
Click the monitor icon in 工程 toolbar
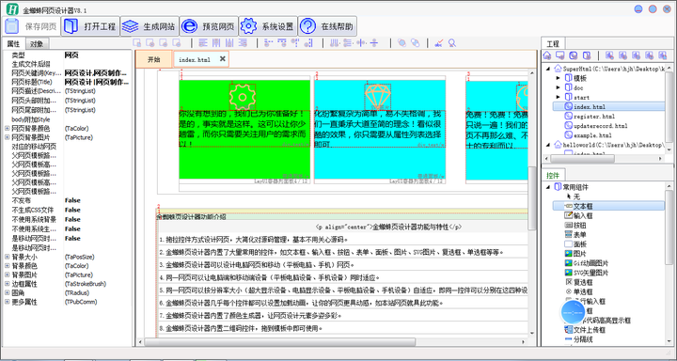[x=560, y=55]
